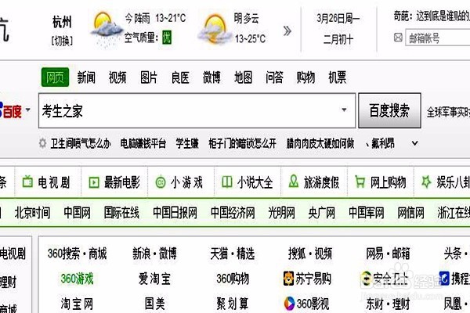Click the date 3月26日周一 calendar text
470x313 pixels.
click(x=338, y=19)
